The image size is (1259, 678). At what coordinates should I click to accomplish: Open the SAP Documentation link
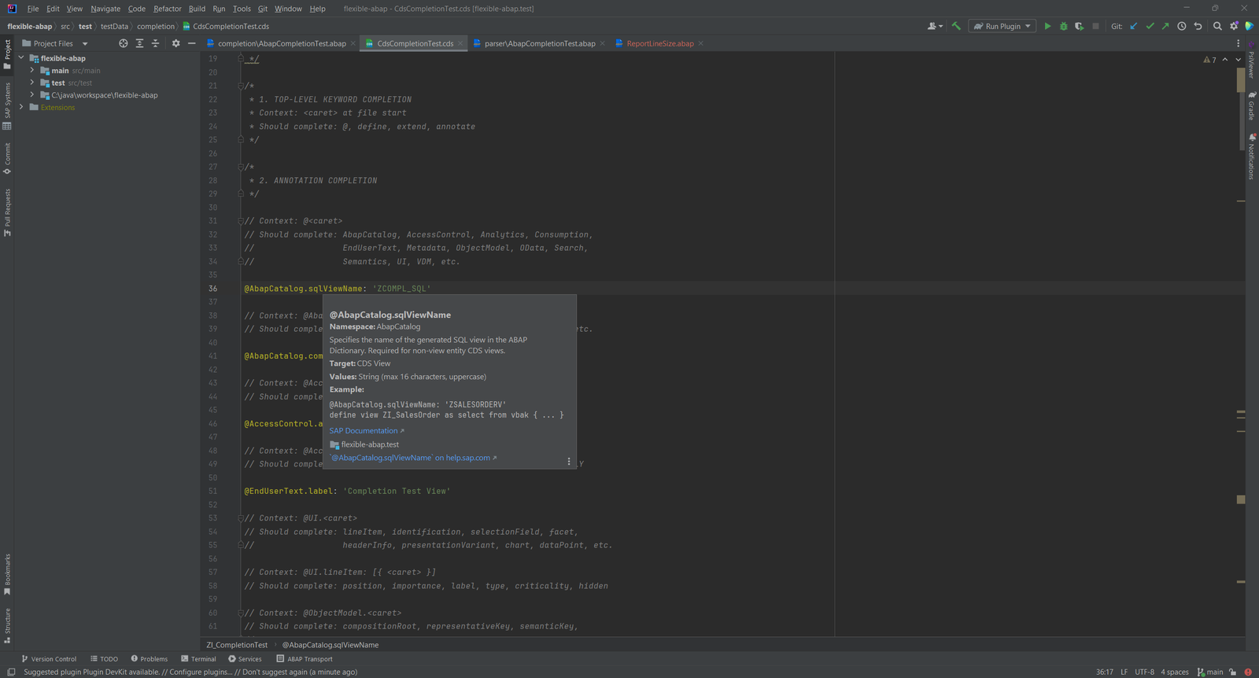pos(367,430)
